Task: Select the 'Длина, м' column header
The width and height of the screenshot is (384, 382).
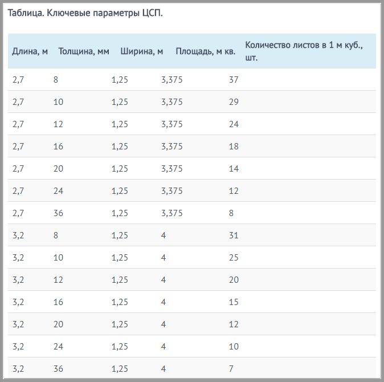Action: 30,51
